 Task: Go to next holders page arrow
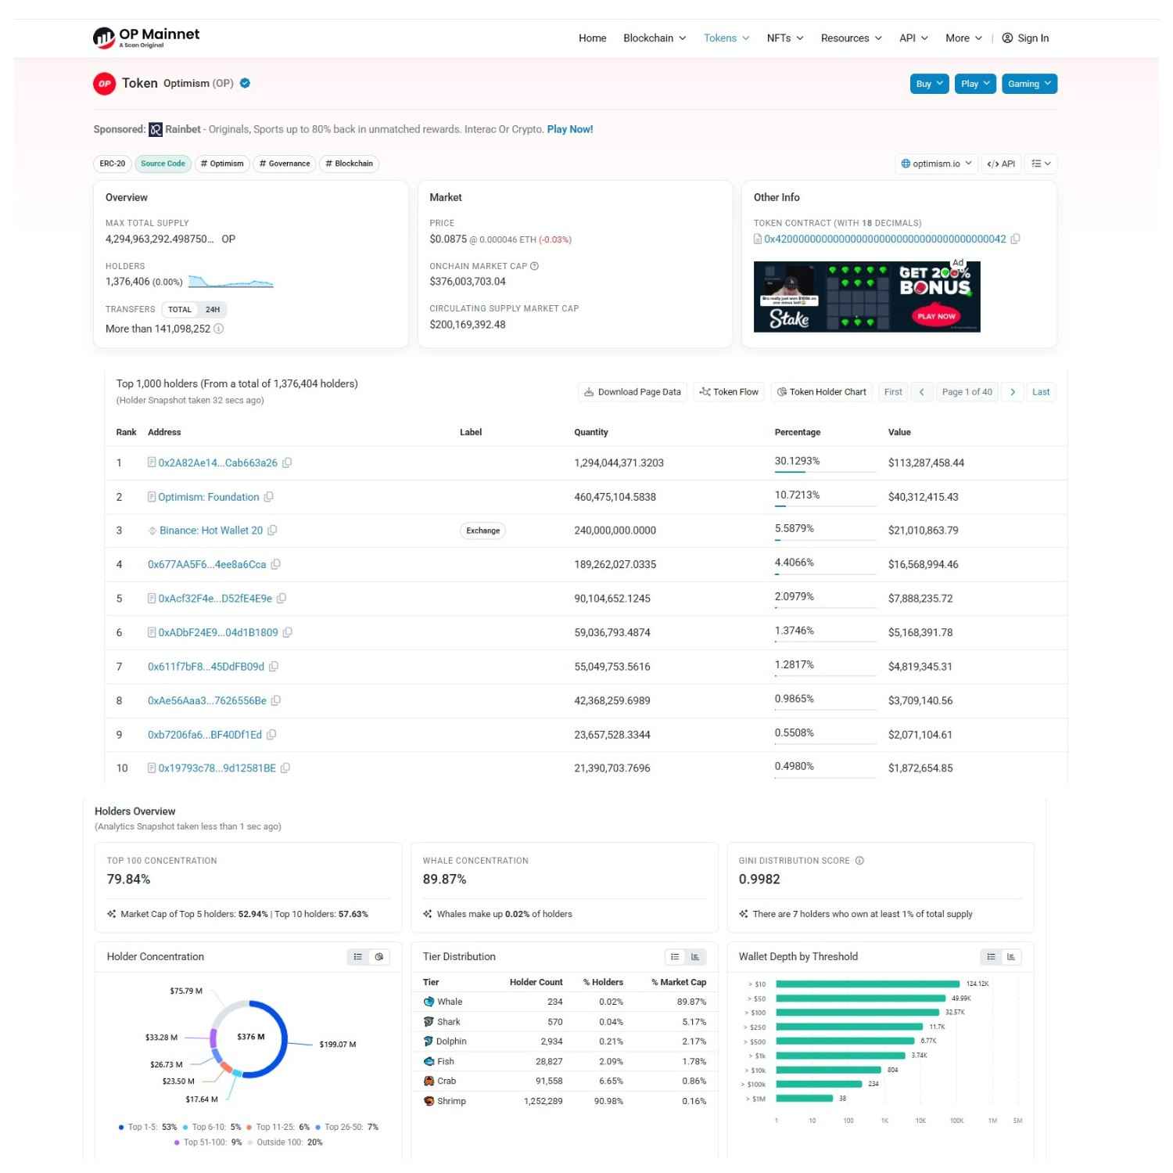point(1013,392)
